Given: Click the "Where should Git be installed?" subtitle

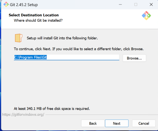Looking at the screenshot, I should tap(38, 20).
